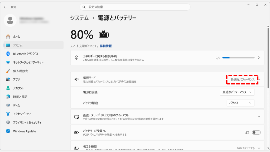This screenshot has height=152, width=270.
Task: Collapse the 電源モード section chevron
Action: (259, 79)
